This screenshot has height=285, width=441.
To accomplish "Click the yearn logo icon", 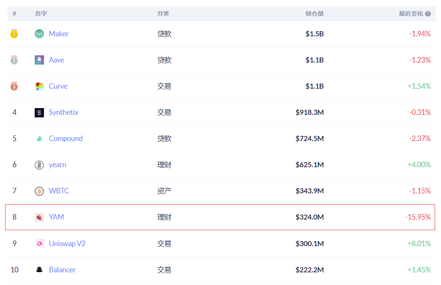I will tap(39, 165).
